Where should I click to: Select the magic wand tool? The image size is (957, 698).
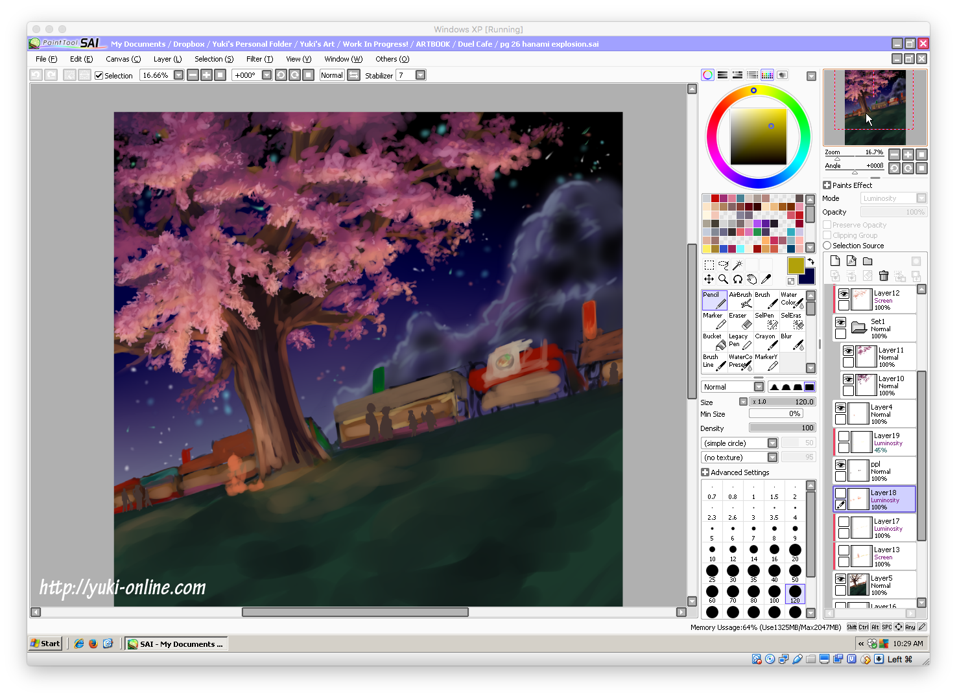738,264
